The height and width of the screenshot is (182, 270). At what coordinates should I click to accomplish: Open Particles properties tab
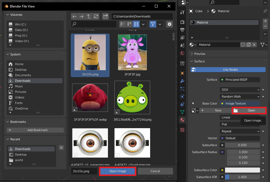(x=182, y=89)
